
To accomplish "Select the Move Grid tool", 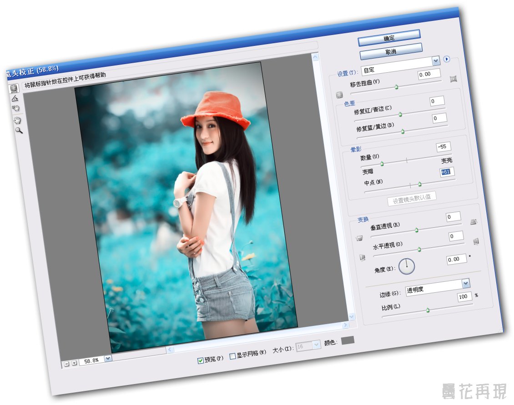I will coord(16,108).
